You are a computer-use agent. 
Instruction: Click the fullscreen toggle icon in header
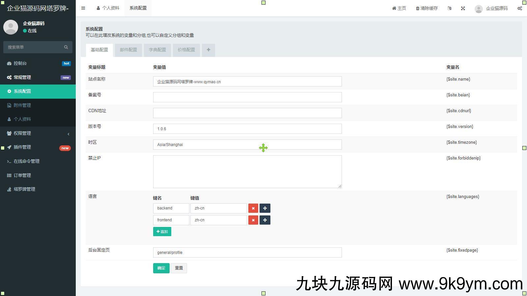(463, 8)
